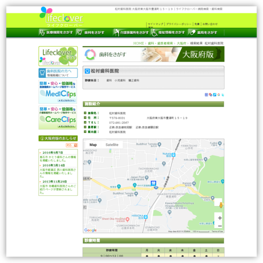Click the 大阪府版 dental search banner
Viewport: 263px width, 263px height.
[154, 54]
